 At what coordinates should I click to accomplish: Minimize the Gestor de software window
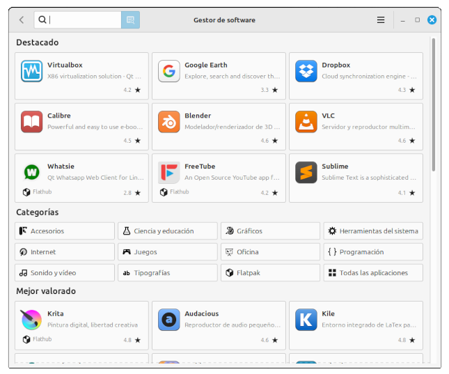click(x=402, y=20)
